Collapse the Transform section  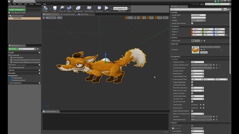coord(171,26)
